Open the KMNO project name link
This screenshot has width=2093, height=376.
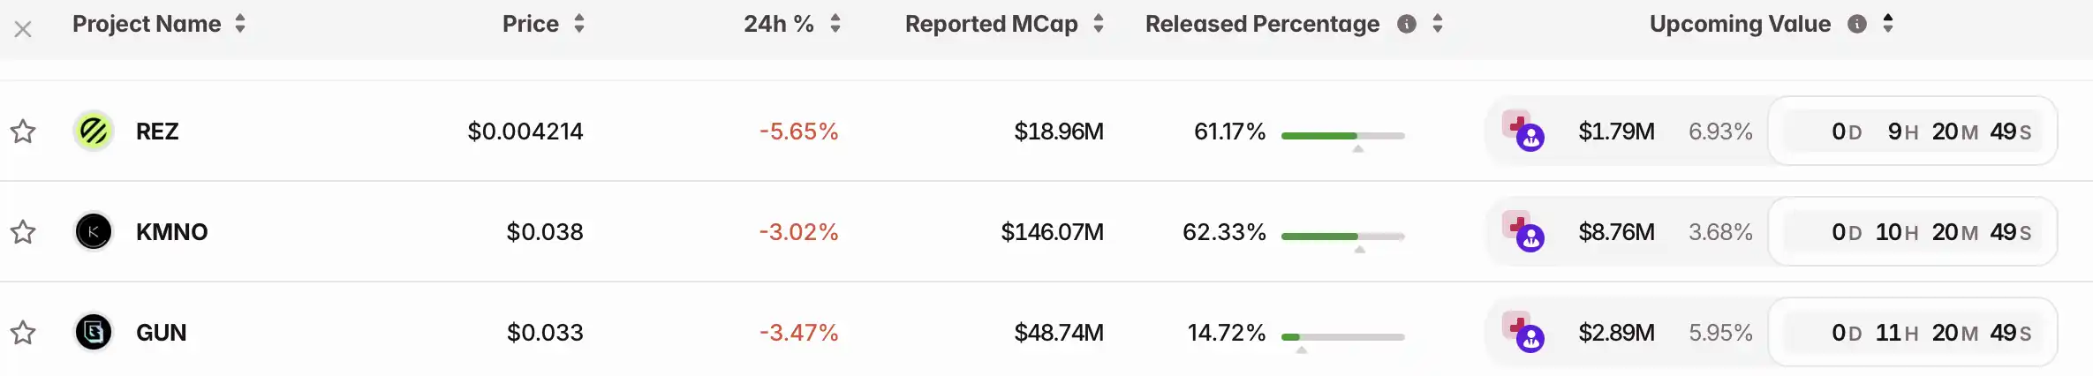tap(171, 232)
